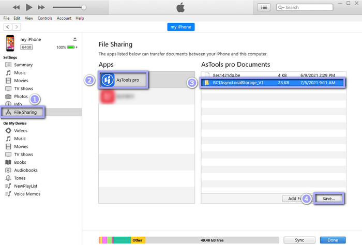Click the 64GB capacity badge
This screenshot has width=362, height=245.
point(26,47)
